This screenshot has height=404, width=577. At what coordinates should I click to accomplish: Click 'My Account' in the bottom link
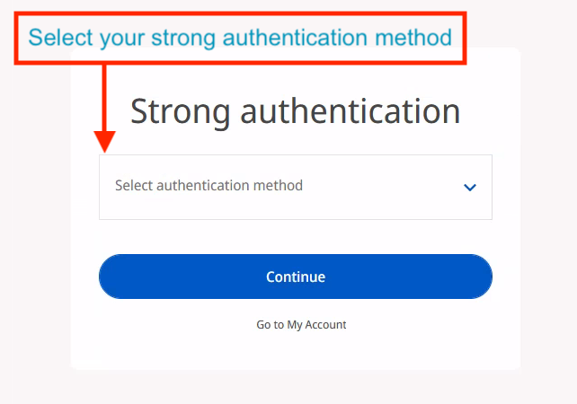(316, 325)
